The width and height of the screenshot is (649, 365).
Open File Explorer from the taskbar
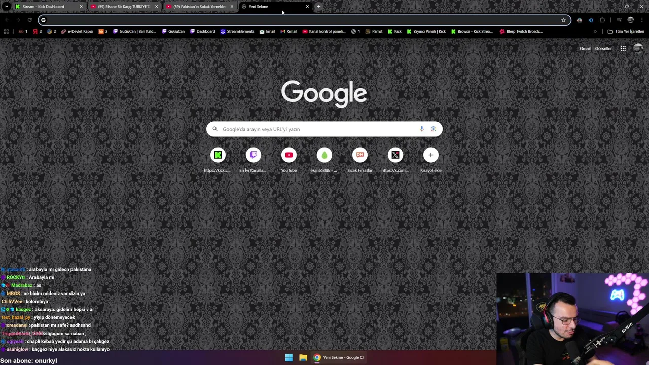[x=303, y=357]
